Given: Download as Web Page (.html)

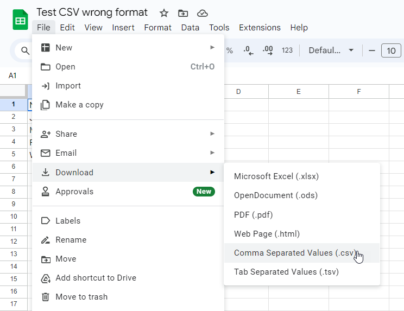Looking at the screenshot, I should click(x=302, y=234).
